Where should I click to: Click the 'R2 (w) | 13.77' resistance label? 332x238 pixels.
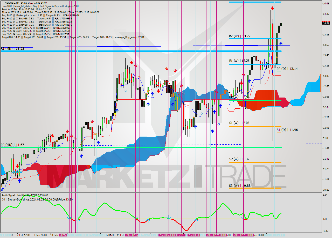(239, 36)
